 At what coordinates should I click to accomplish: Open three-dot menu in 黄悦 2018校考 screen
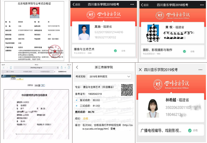pyautogui.click(x=202, y=5)
